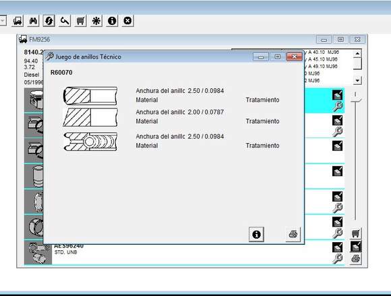
Task: Click the R60070 part number text
Action: [x=61, y=73]
